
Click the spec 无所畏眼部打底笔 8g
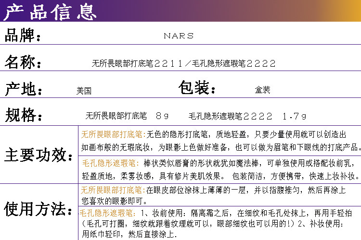coord(127,116)
